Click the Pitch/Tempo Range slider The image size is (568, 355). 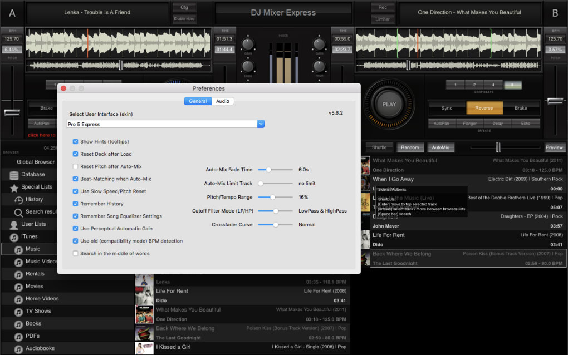(275, 197)
